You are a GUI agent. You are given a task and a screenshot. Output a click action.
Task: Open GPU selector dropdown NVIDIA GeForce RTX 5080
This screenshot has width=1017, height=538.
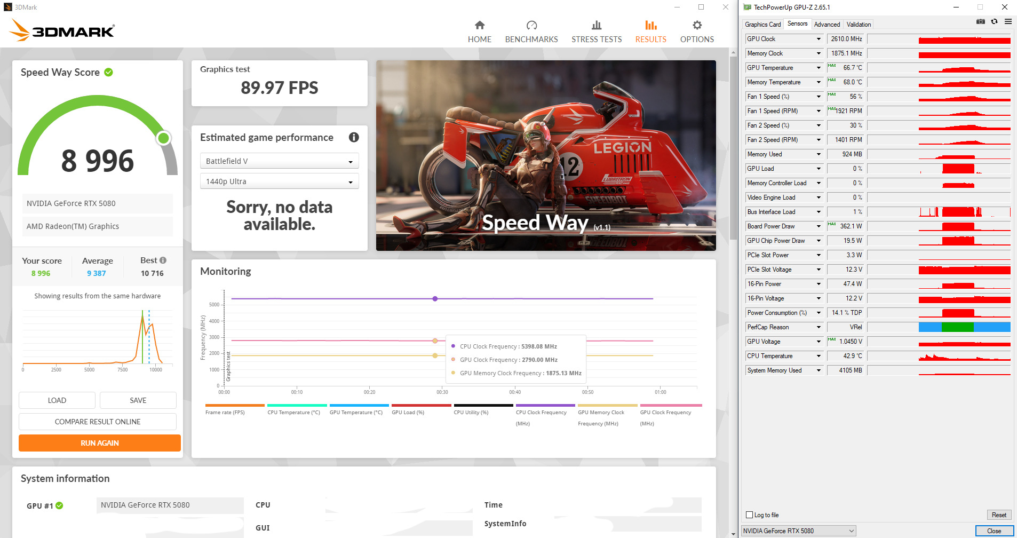tap(799, 531)
